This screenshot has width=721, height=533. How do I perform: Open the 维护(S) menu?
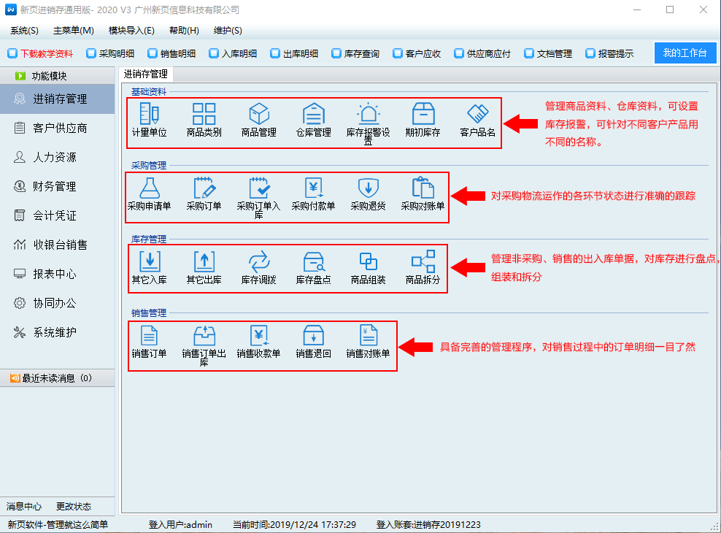click(x=228, y=31)
